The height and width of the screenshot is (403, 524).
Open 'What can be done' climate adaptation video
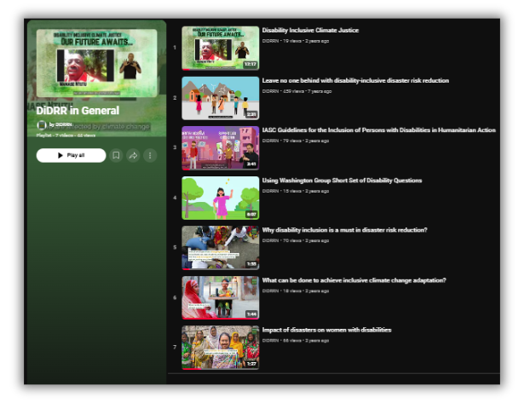click(354, 280)
